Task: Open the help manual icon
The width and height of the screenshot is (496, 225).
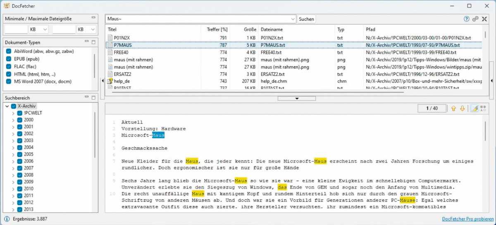Action: (467, 19)
